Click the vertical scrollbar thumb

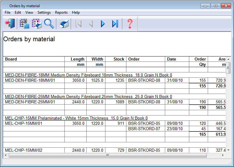click(x=228, y=68)
